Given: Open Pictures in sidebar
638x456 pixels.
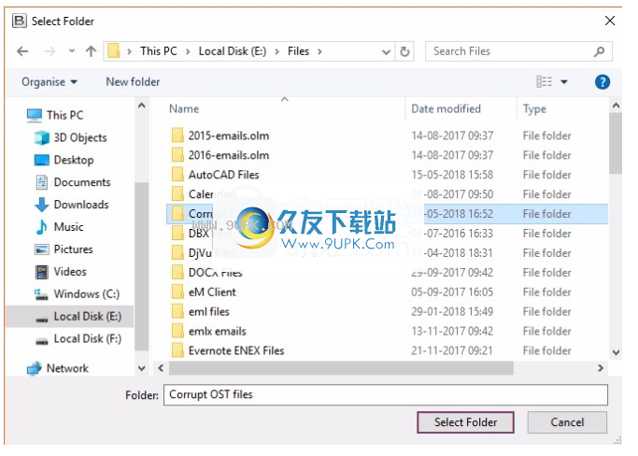Looking at the screenshot, I should 64,249.
